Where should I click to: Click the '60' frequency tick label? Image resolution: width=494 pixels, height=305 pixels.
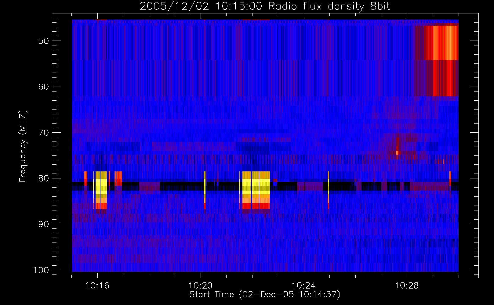click(x=44, y=87)
